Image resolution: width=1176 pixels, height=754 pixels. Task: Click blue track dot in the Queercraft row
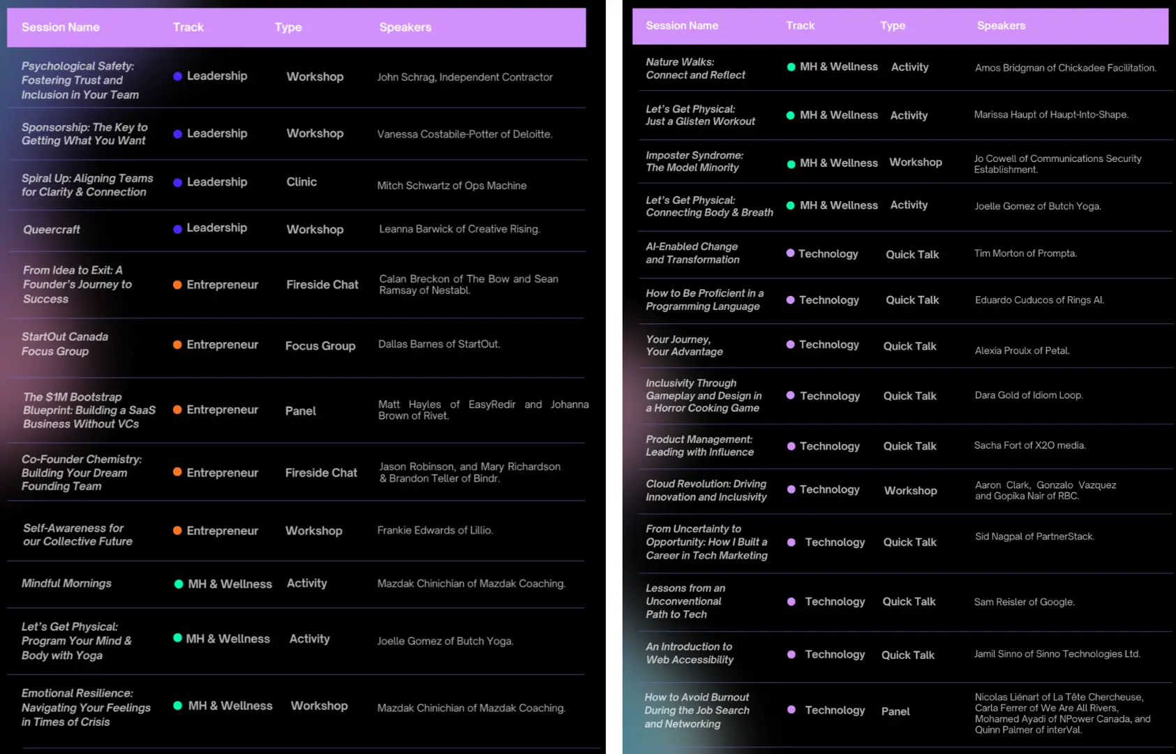(177, 229)
